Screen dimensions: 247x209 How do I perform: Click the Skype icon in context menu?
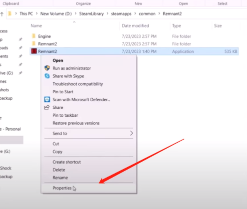47,76
